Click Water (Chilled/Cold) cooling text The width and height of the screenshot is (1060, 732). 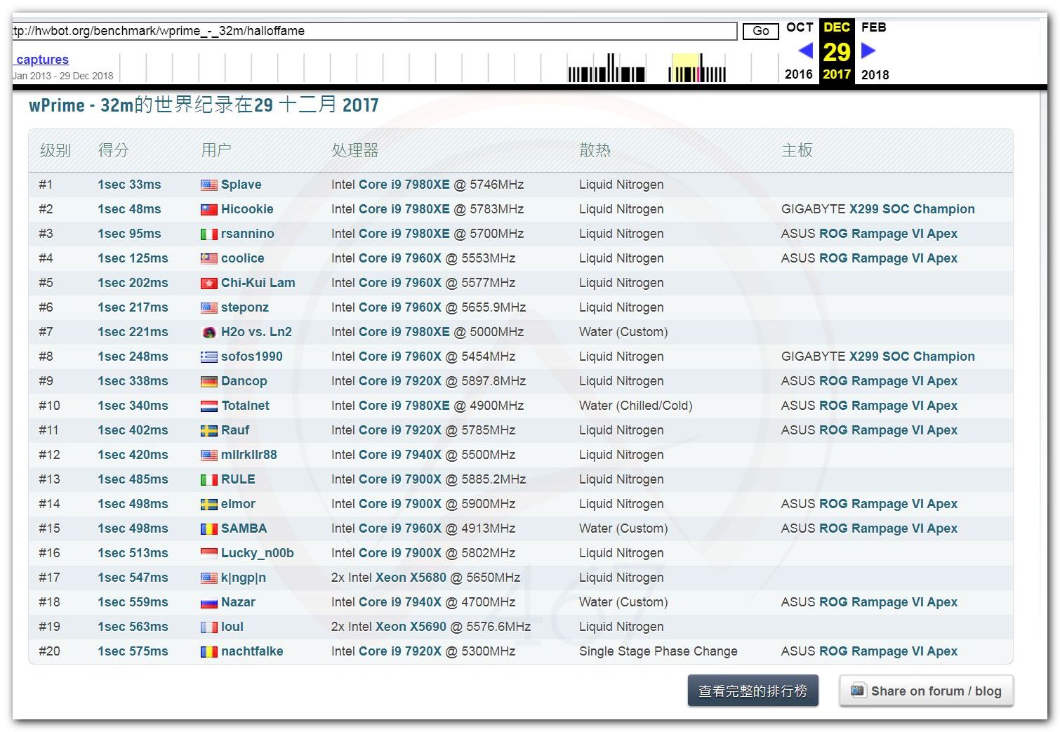coord(636,406)
